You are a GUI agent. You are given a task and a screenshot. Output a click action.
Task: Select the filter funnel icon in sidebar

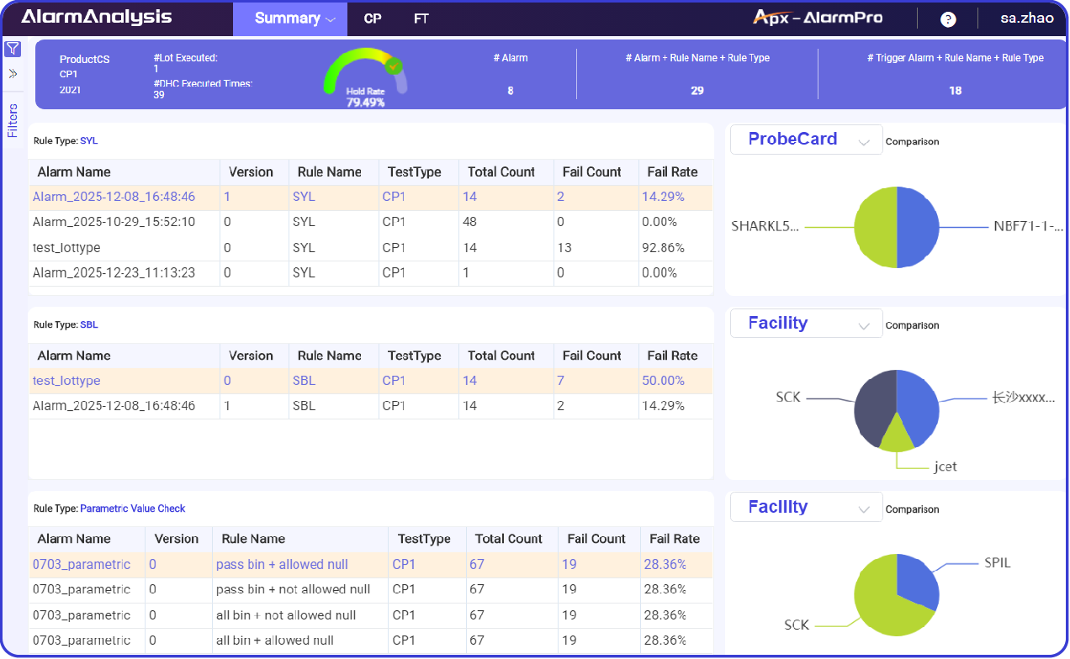(13, 49)
